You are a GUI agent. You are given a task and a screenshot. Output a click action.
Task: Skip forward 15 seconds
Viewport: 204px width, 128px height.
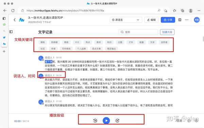click(x=117, y=121)
